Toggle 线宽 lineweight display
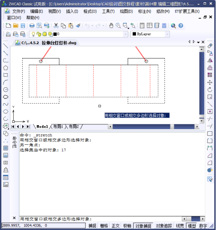Screen dimensions: 216x230 tap(180, 226)
